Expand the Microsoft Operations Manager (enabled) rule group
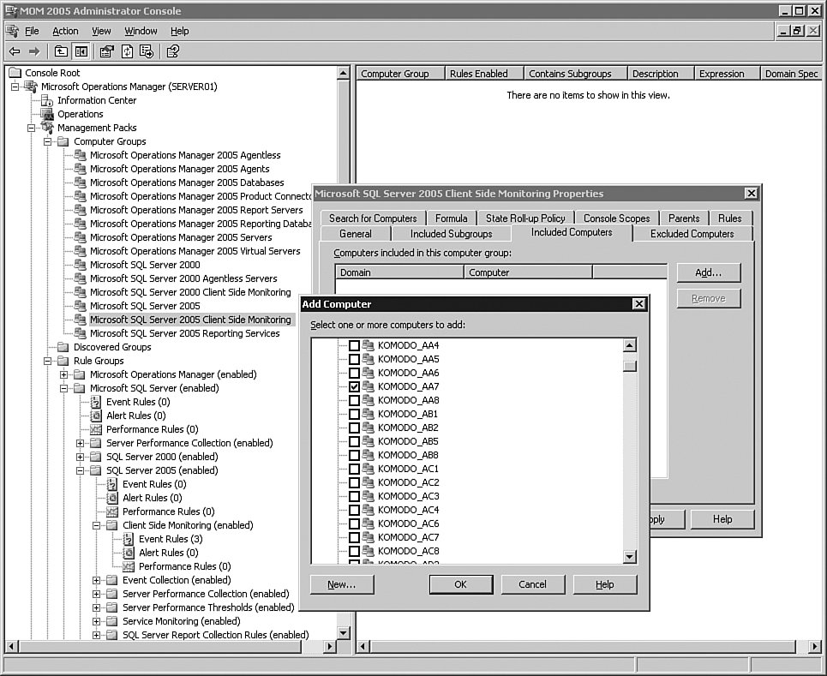The height and width of the screenshot is (676, 827). 64,374
